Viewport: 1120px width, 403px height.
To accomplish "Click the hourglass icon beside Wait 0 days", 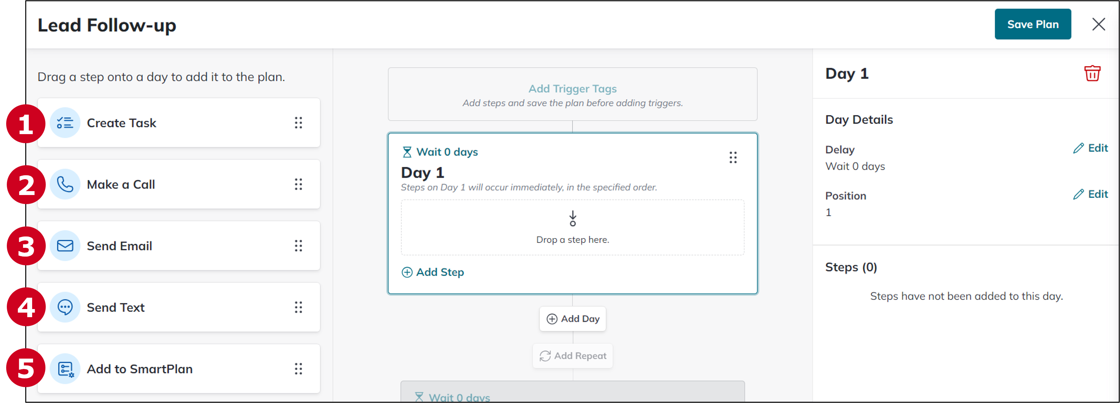I will coord(407,152).
